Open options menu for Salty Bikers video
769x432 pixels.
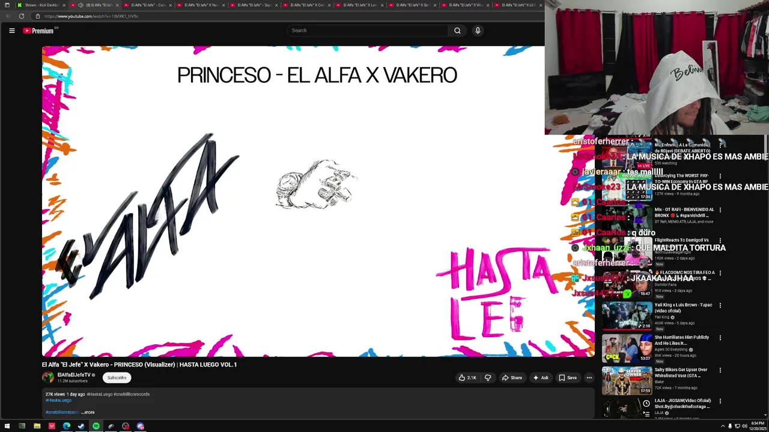tap(720, 370)
